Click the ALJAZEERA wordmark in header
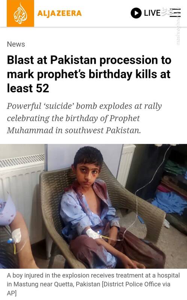The height and width of the screenshot is (300, 187). (60, 13)
